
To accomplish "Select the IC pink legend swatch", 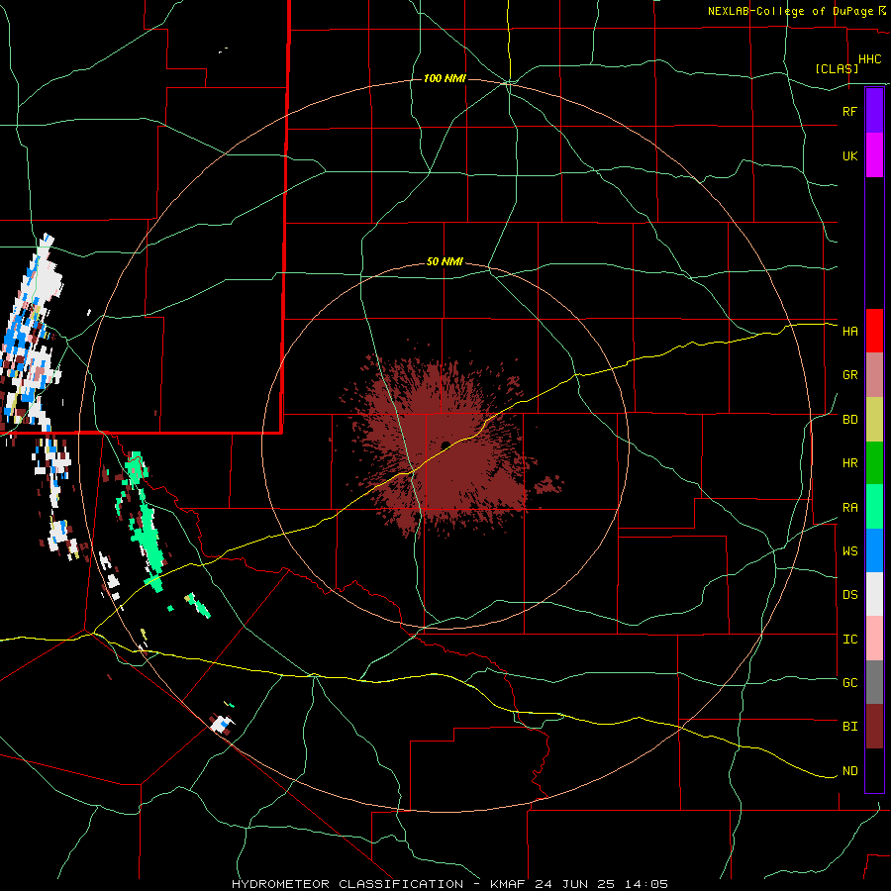I will (874, 639).
